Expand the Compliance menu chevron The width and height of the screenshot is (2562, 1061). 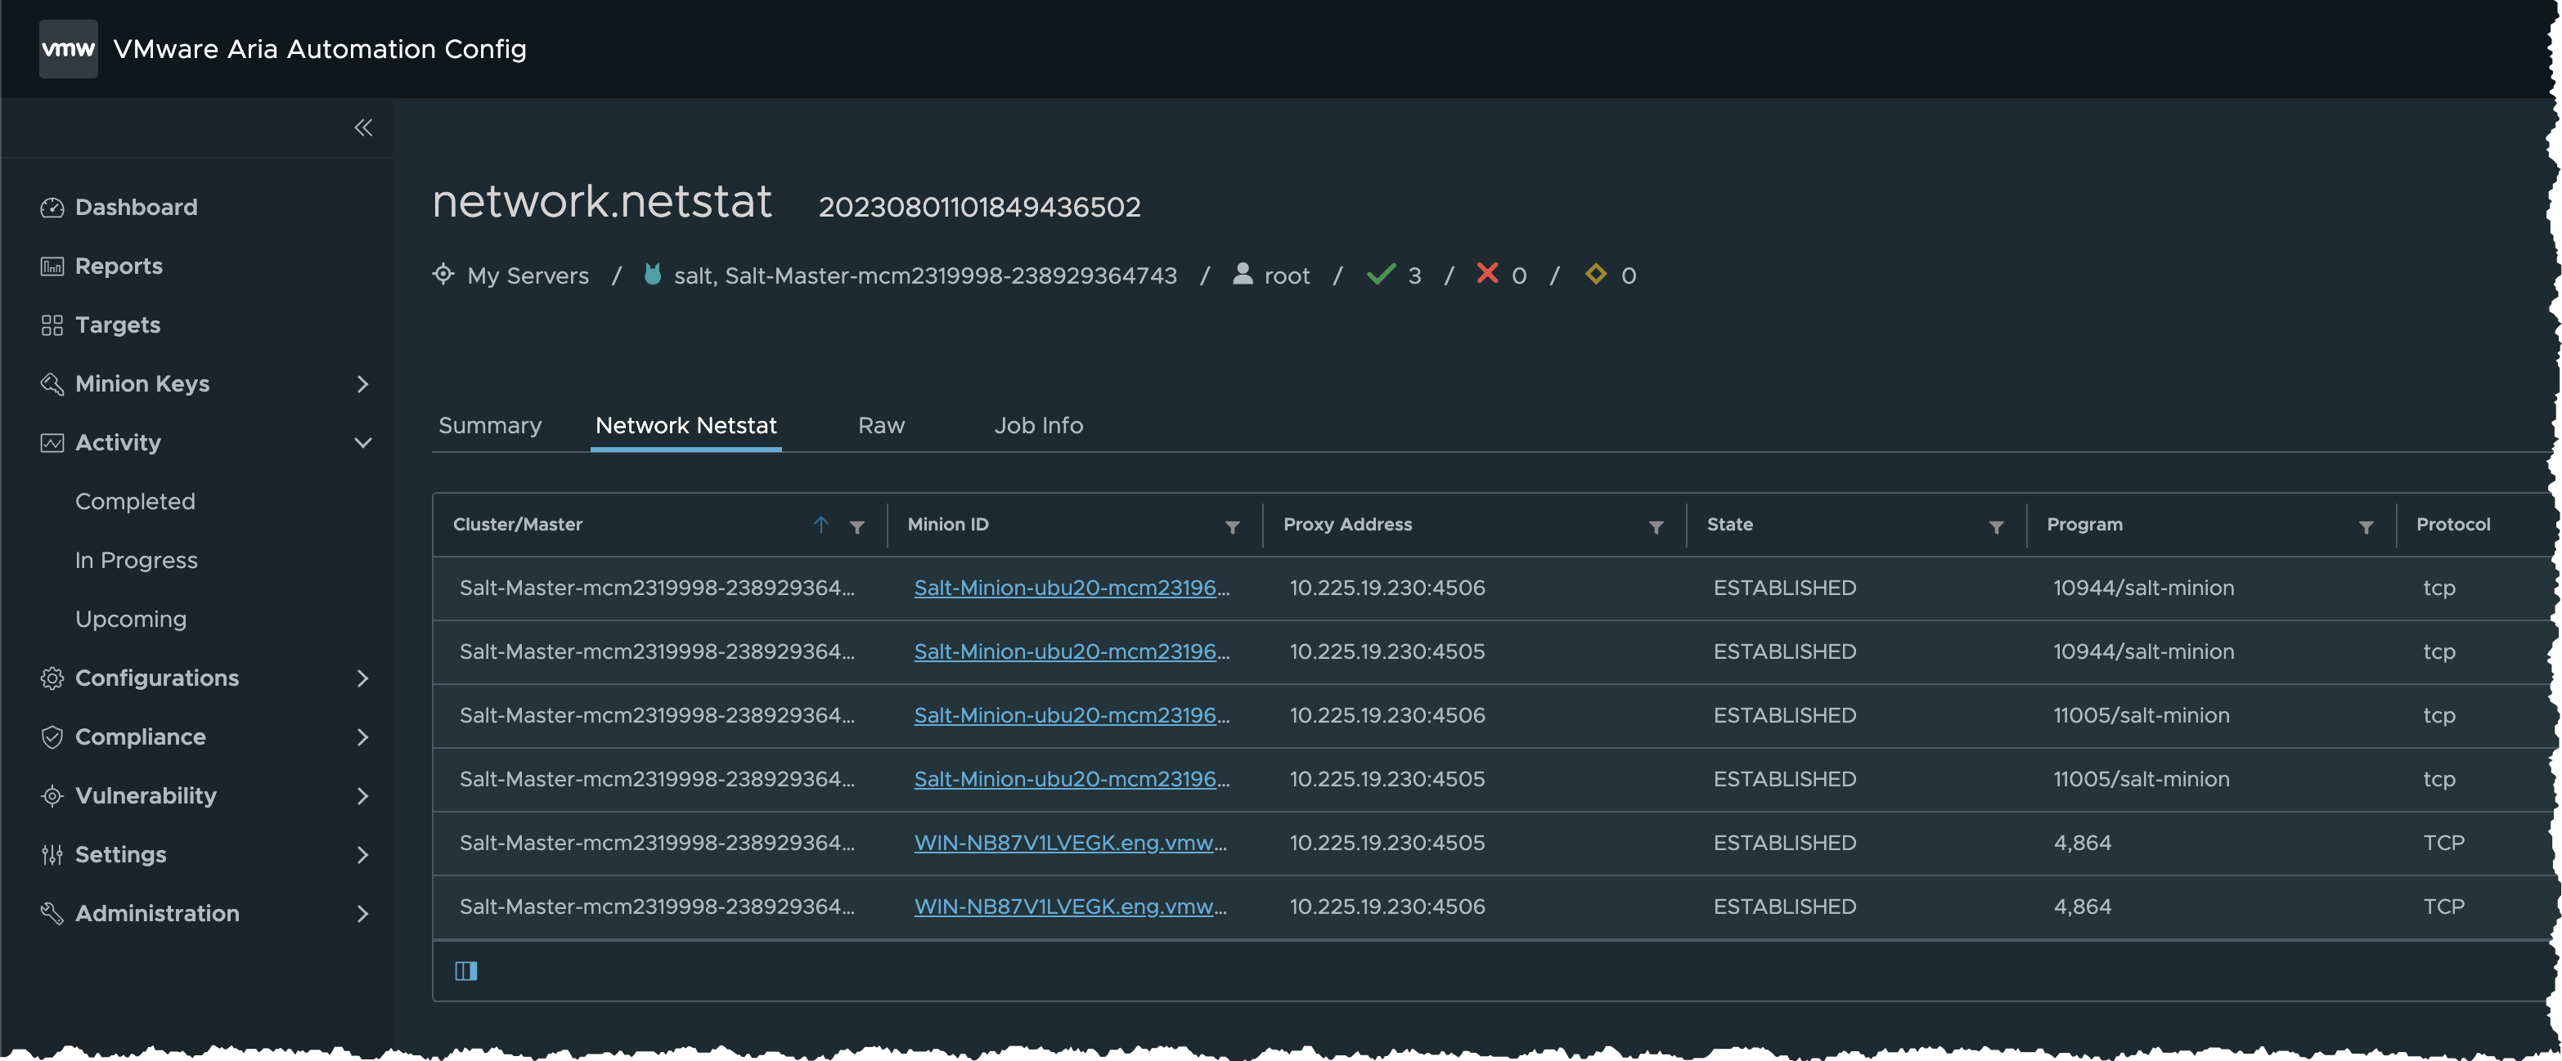pos(363,736)
